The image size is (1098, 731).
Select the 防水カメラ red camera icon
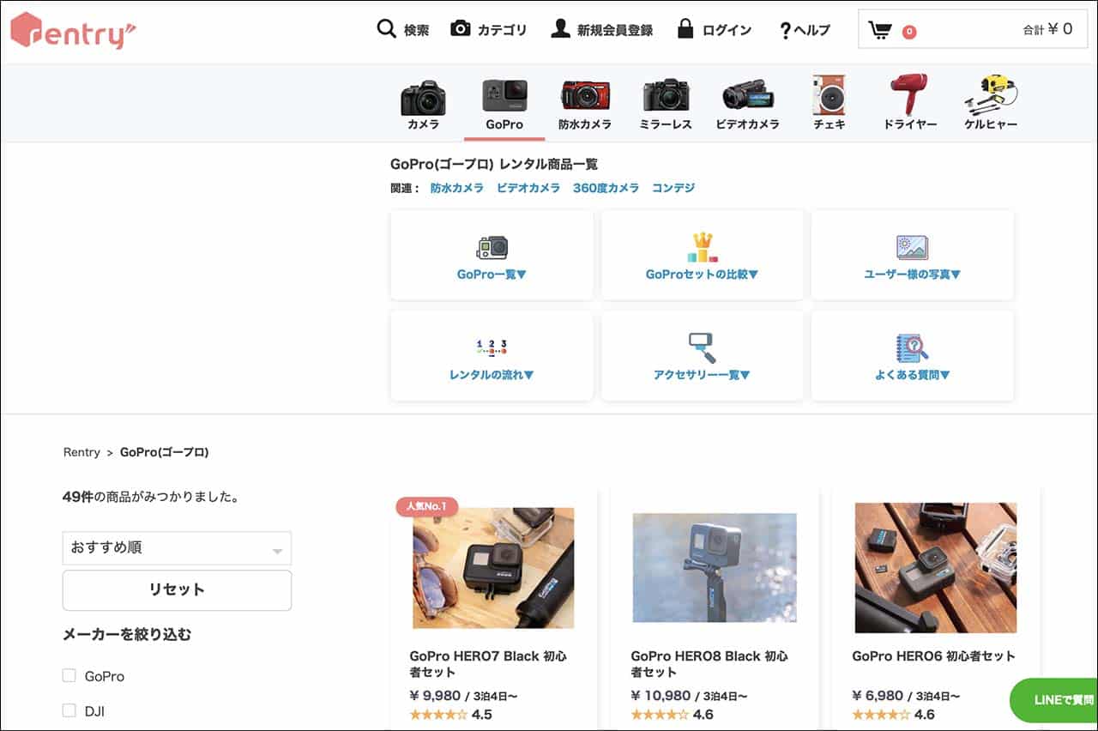point(585,96)
